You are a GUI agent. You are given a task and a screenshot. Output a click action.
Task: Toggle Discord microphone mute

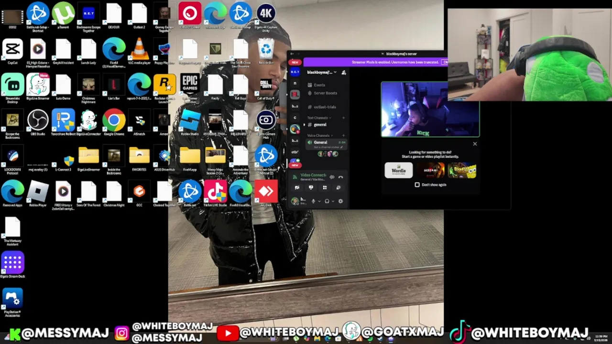click(x=314, y=201)
